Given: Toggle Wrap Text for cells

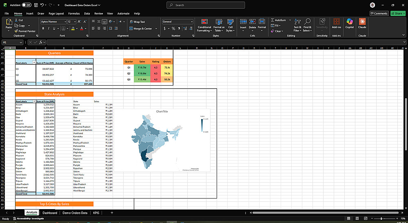Looking at the screenshot, I should [137, 22].
